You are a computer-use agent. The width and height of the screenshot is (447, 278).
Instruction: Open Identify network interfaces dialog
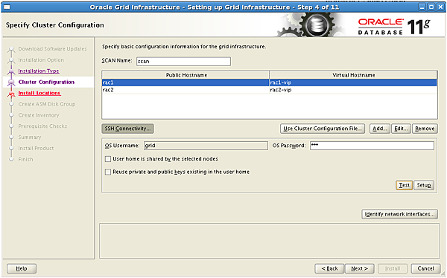(399, 214)
